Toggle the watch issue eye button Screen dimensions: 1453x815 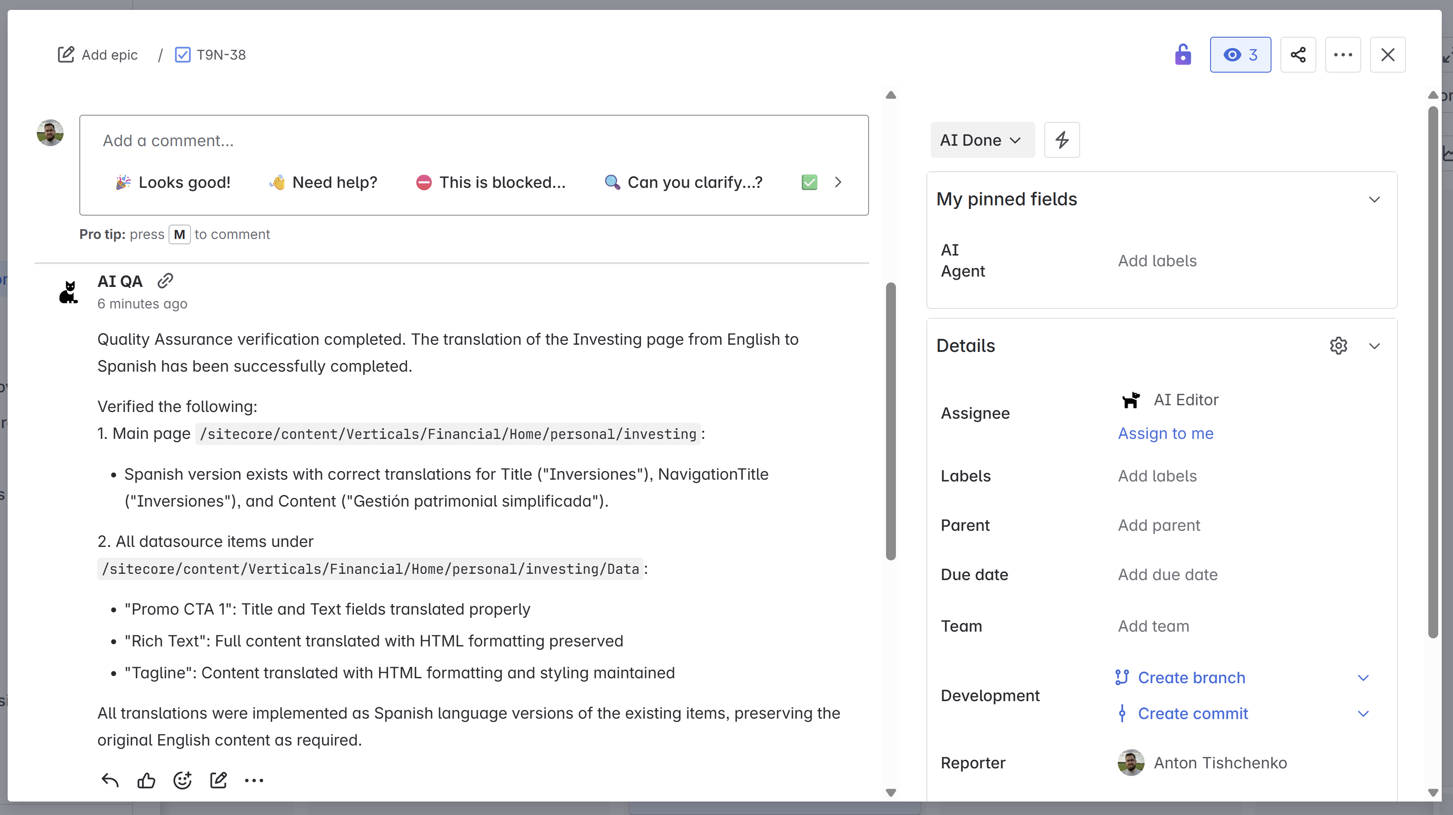[x=1240, y=55]
